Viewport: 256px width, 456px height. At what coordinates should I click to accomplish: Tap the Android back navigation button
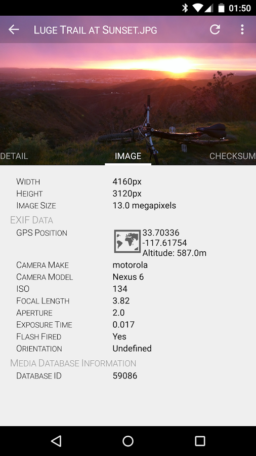pos(56,441)
